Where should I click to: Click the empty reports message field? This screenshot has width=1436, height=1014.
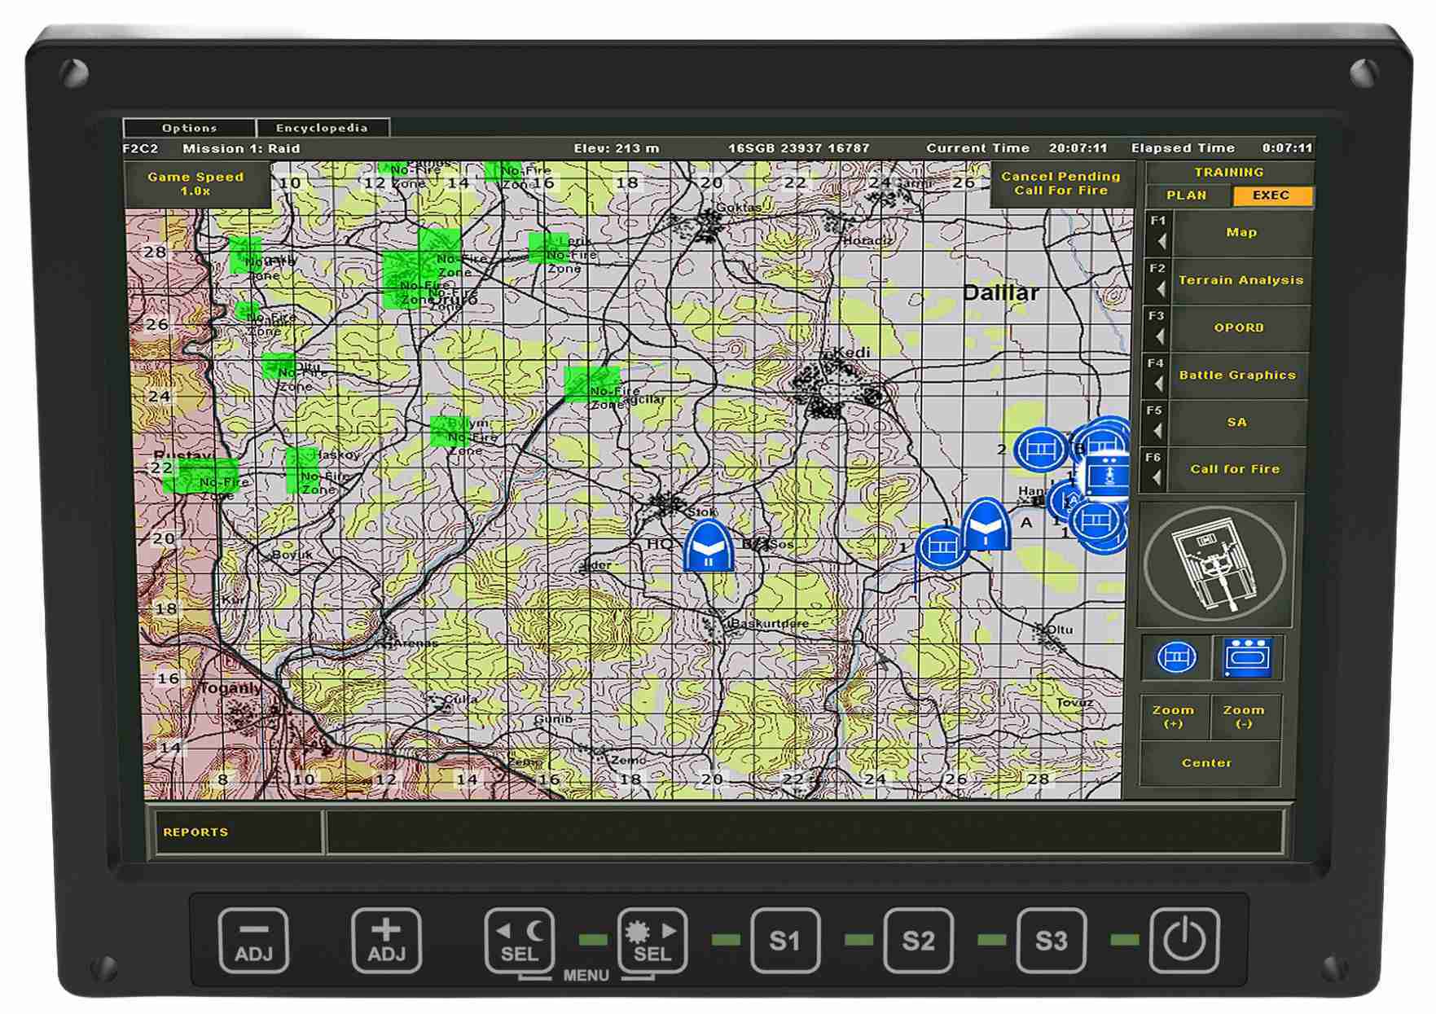[804, 832]
